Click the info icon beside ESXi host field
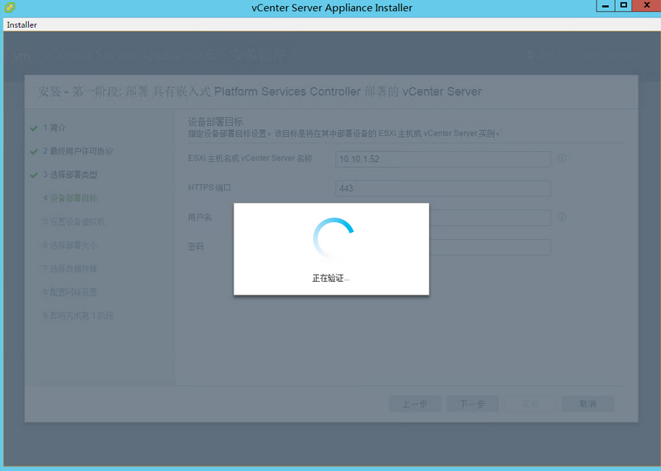This screenshot has height=471, width=661. pos(562,158)
